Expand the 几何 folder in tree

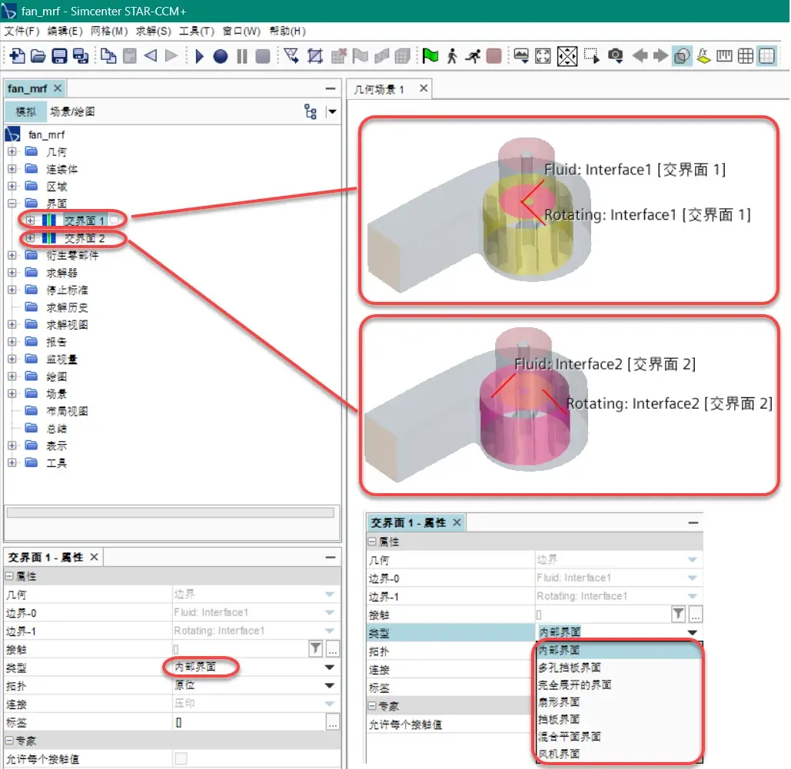point(12,151)
